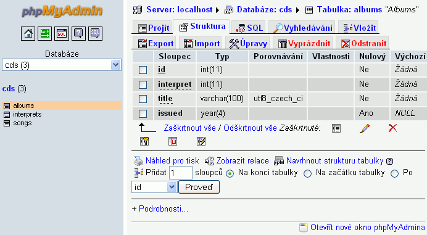427x235 pixels.
Task: Select the interprets table in sidebar
Action: [27, 114]
